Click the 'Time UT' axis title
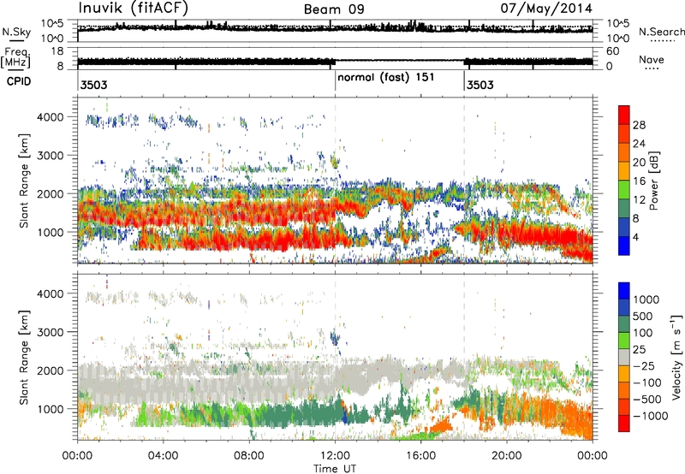This screenshot has width=685, height=474. [335, 469]
